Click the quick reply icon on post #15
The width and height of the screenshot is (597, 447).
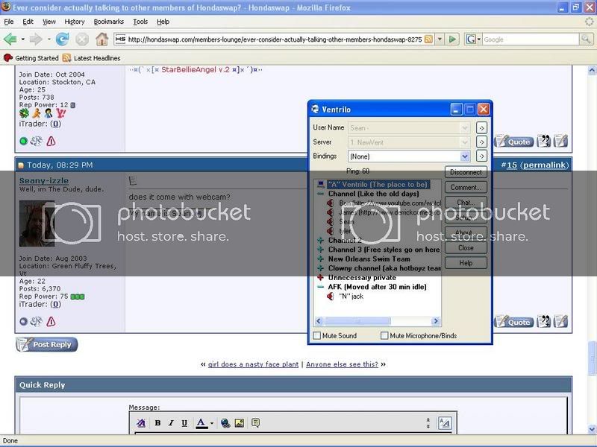coord(561,322)
